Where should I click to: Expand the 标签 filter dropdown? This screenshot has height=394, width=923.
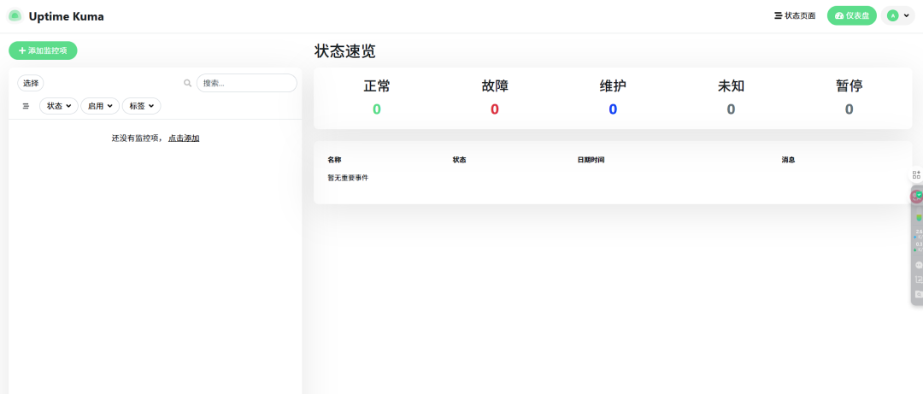click(x=141, y=106)
